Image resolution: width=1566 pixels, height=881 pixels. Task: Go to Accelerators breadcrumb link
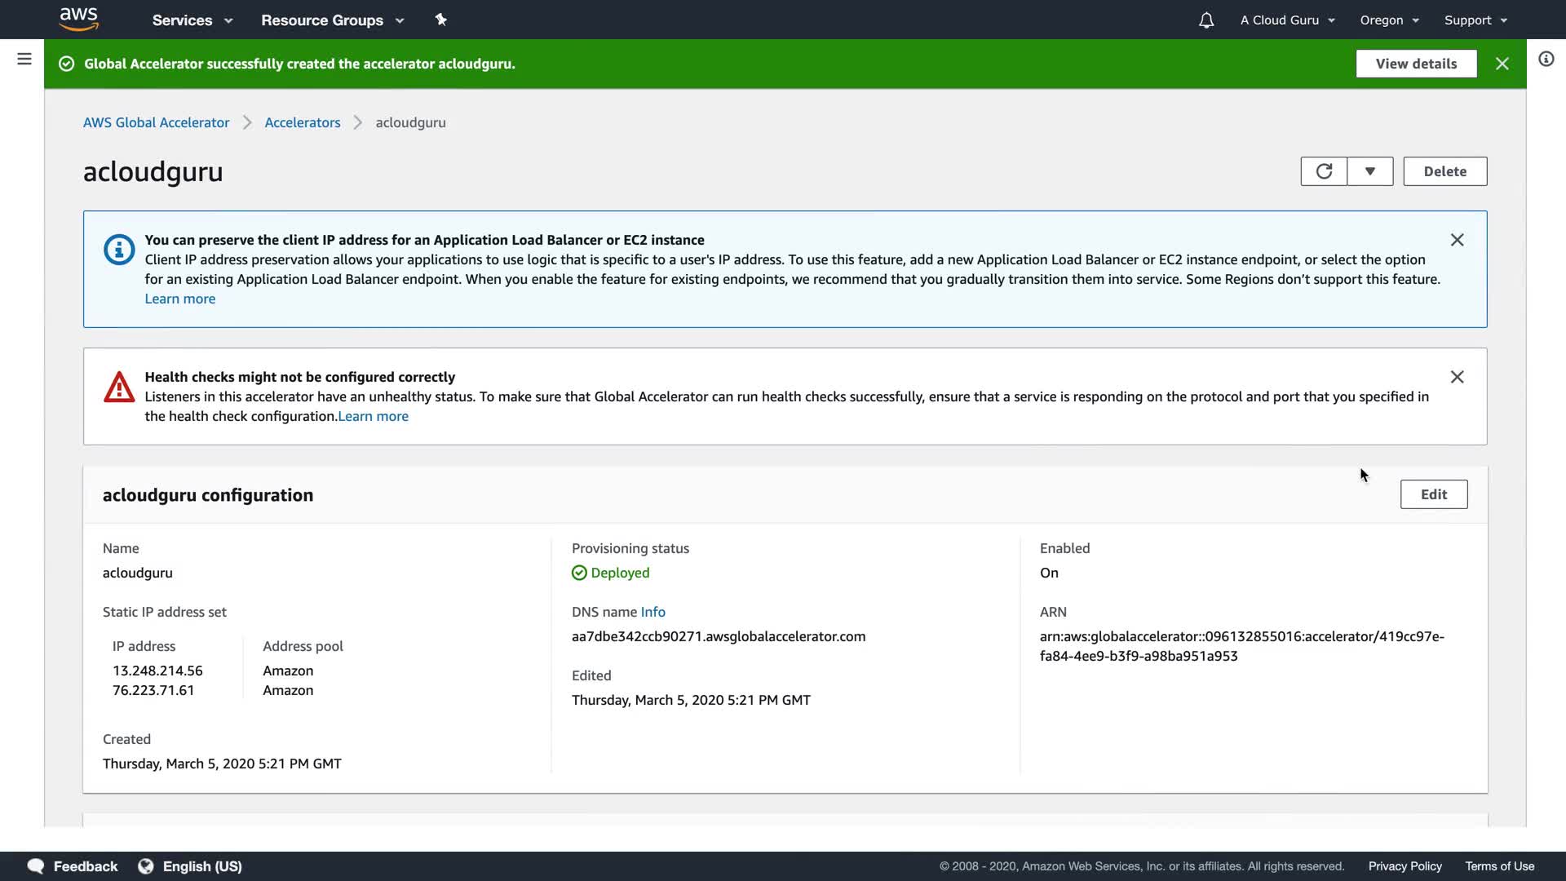click(x=302, y=122)
